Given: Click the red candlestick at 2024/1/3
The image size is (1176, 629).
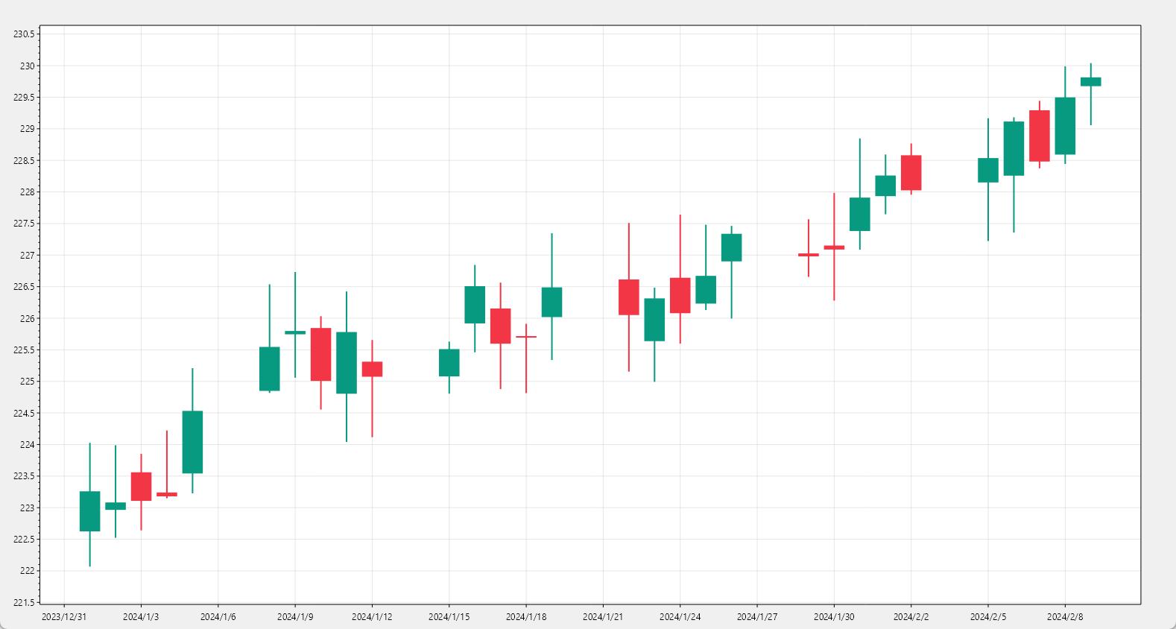Looking at the screenshot, I should click(x=141, y=487).
